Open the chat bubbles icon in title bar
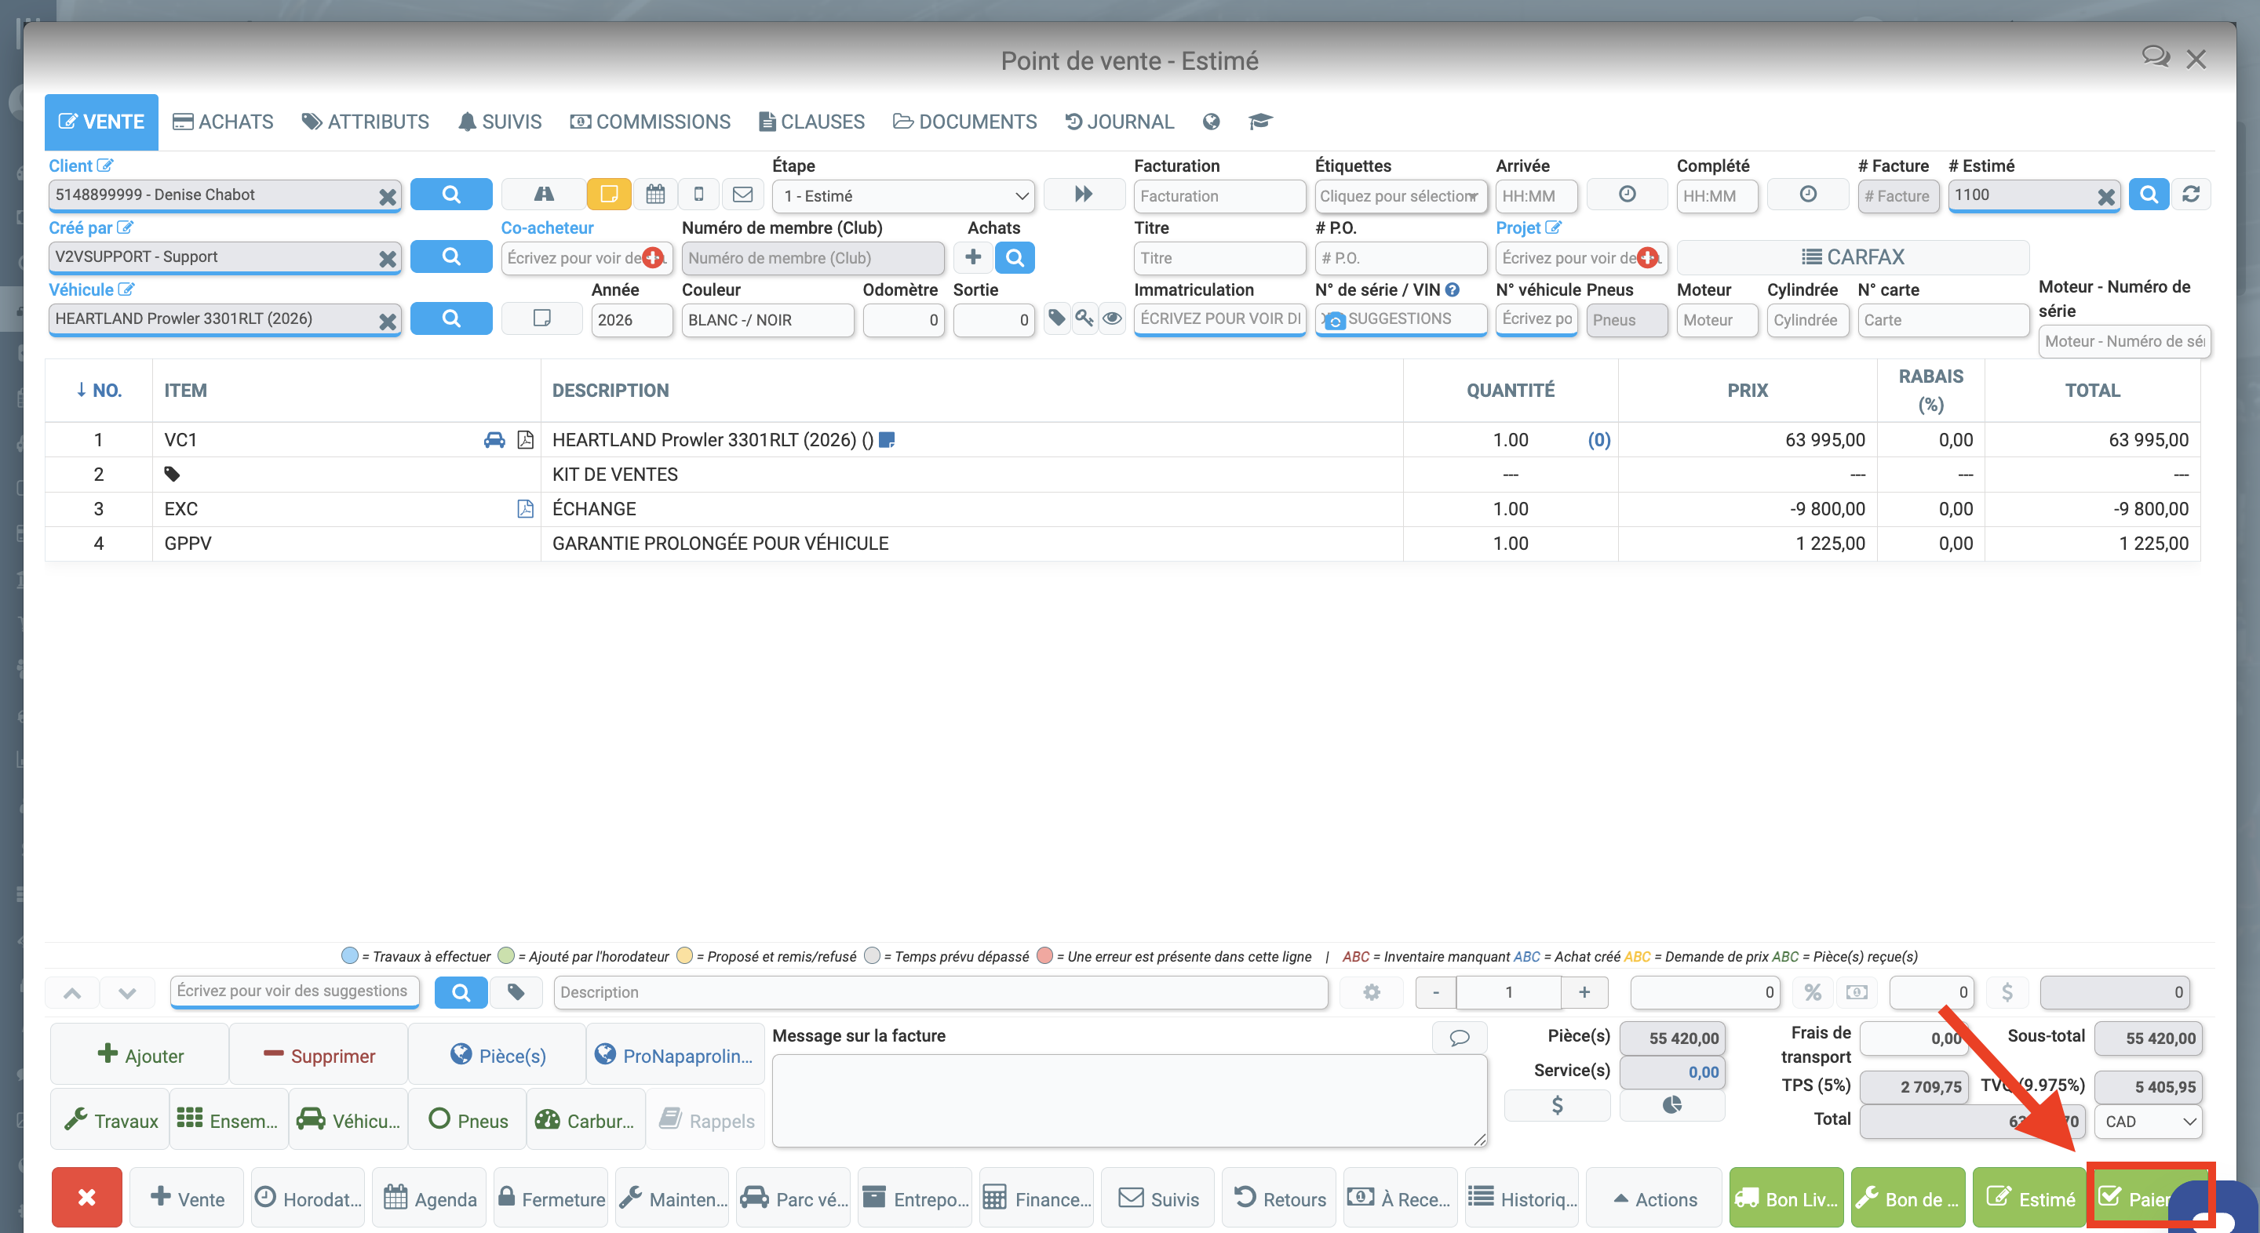Image resolution: width=2260 pixels, height=1233 pixels. click(x=2156, y=58)
